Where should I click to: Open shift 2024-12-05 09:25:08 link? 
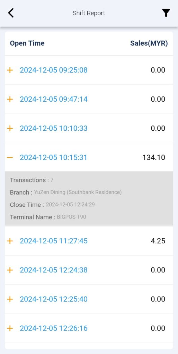tap(54, 70)
